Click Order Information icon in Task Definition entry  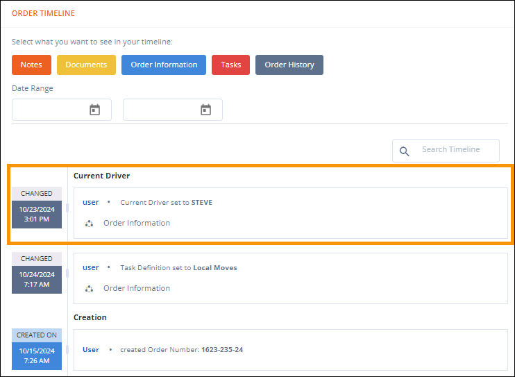pos(89,289)
